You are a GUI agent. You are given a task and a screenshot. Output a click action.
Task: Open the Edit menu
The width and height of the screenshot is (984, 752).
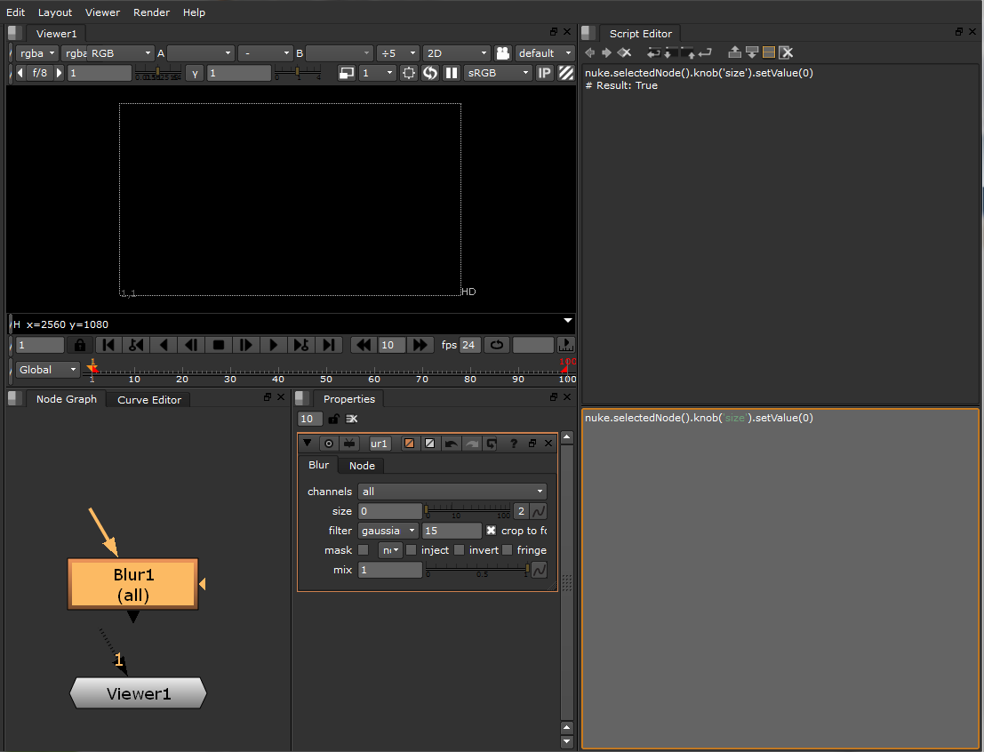pyautogui.click(x=16, y=12)
